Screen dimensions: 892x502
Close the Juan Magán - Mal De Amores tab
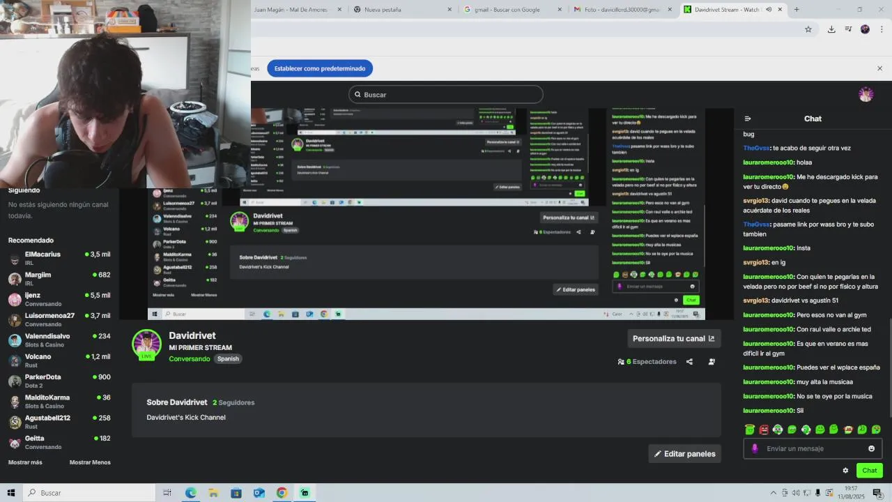[339, 10]
